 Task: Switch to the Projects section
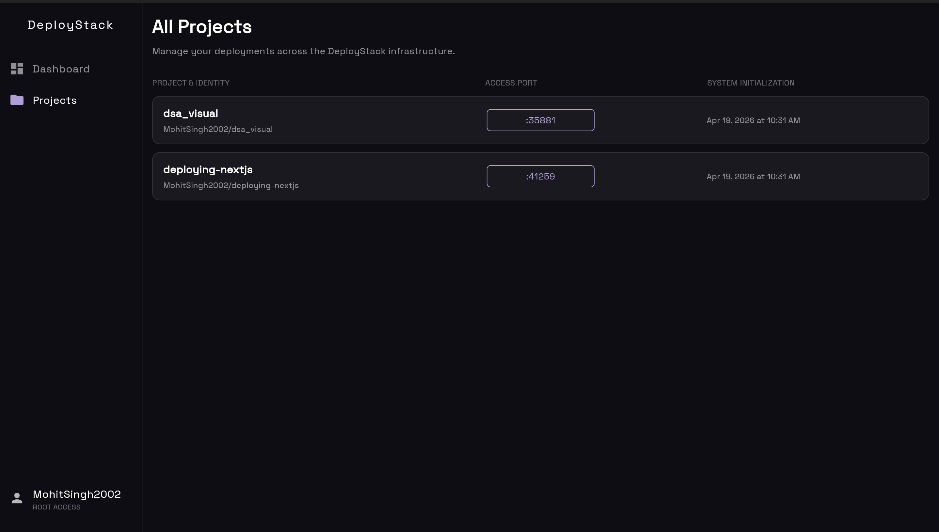tap(55, 100)
